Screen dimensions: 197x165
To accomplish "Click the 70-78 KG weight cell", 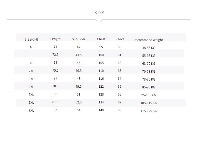I will point(149,72).
